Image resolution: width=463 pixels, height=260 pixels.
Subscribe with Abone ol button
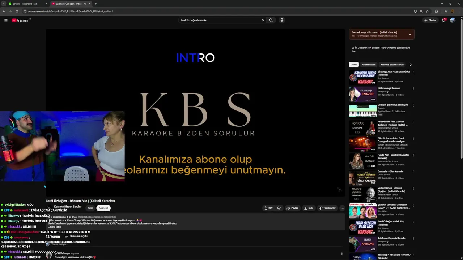[103, 208]
